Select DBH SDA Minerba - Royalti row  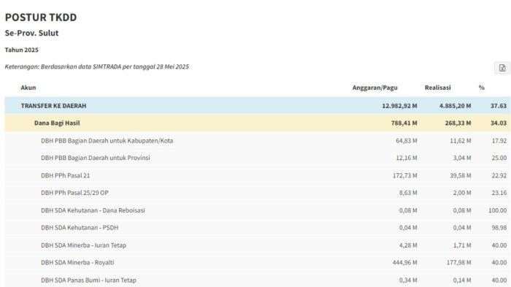click(258, 263)
